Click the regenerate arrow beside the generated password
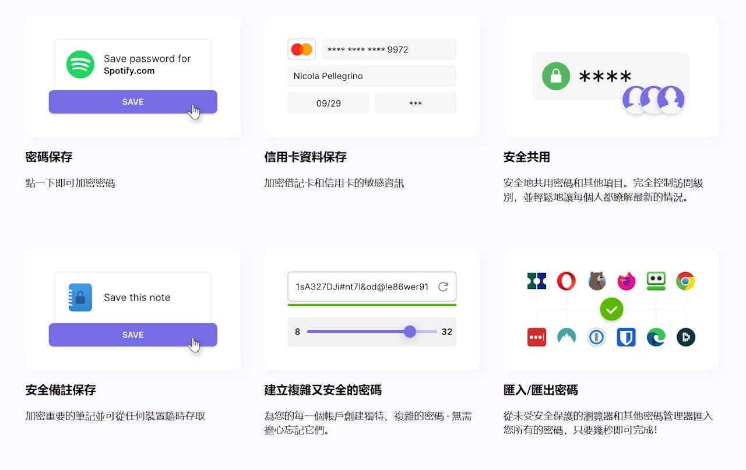Screen dimensions: 746x470 coord(443,286)
